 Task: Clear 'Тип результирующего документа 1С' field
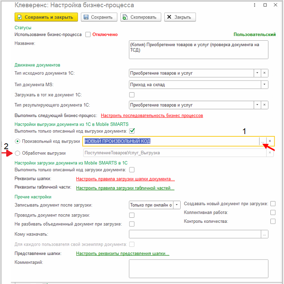265,105
